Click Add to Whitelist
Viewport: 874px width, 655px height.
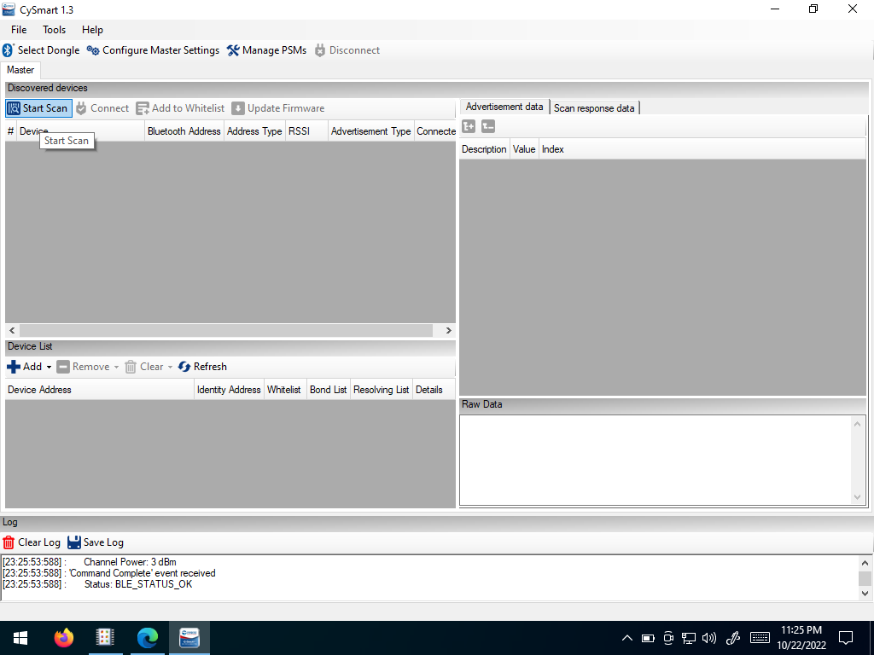(x=180, y=108)
